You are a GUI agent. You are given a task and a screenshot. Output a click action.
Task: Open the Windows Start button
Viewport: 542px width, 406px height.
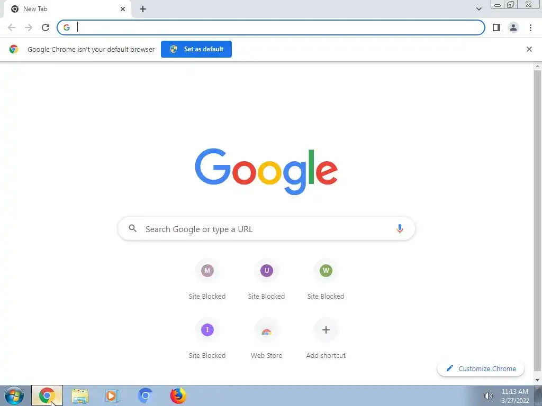[x=14, y=395]
